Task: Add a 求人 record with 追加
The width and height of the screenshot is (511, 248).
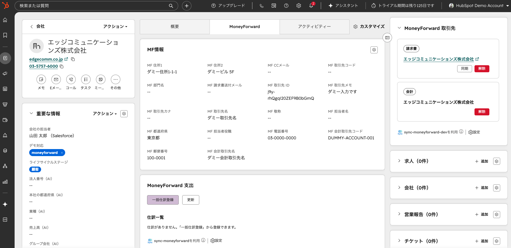Action: [x=482, y=161]
